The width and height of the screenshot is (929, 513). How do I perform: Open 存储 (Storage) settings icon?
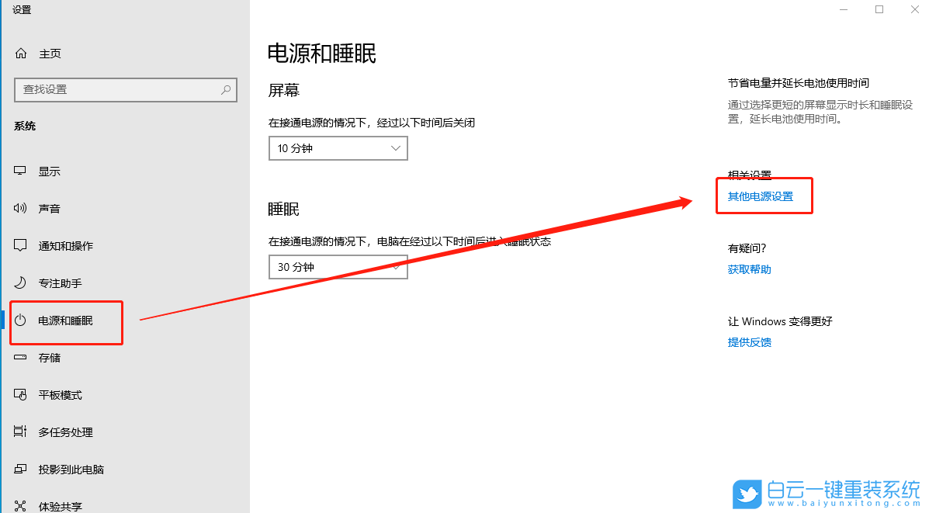coord(19,357)
